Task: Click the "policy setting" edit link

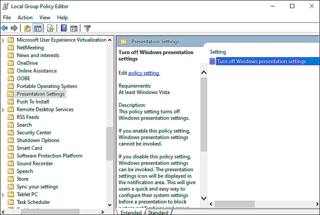Action: click(143, 73)
